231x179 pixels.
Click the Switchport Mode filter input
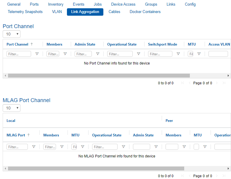coord(160,54)
